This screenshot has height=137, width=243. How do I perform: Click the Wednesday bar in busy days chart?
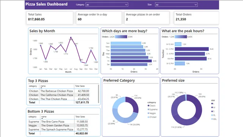(x=128, y=54)
